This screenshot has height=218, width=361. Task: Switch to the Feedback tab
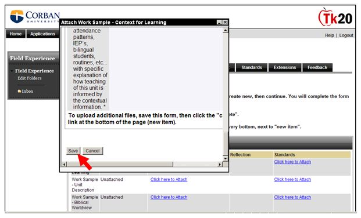click(x=317, y=67)
